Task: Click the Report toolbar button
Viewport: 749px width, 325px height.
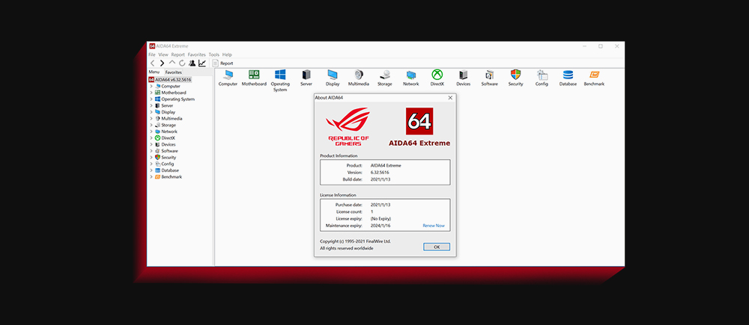Action: tap(223, 63)
